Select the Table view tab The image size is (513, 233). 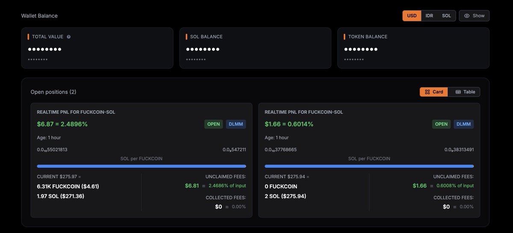[x=464, y=92]
